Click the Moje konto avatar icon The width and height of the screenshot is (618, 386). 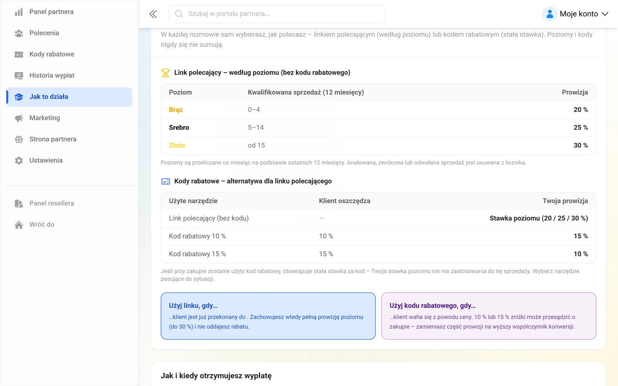pos(550,14)
